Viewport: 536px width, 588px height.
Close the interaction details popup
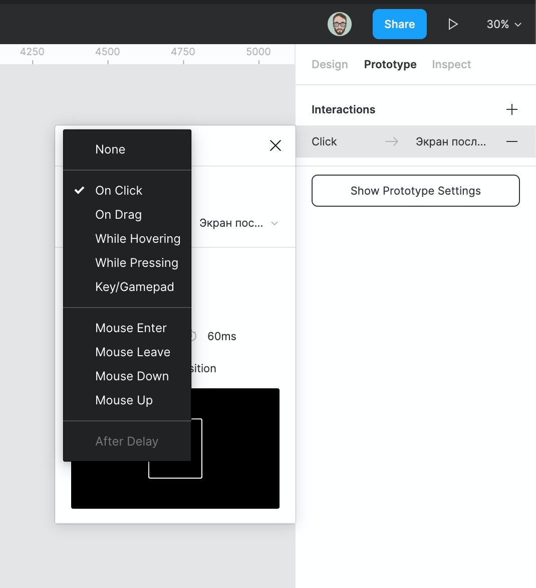coord(276,145)
